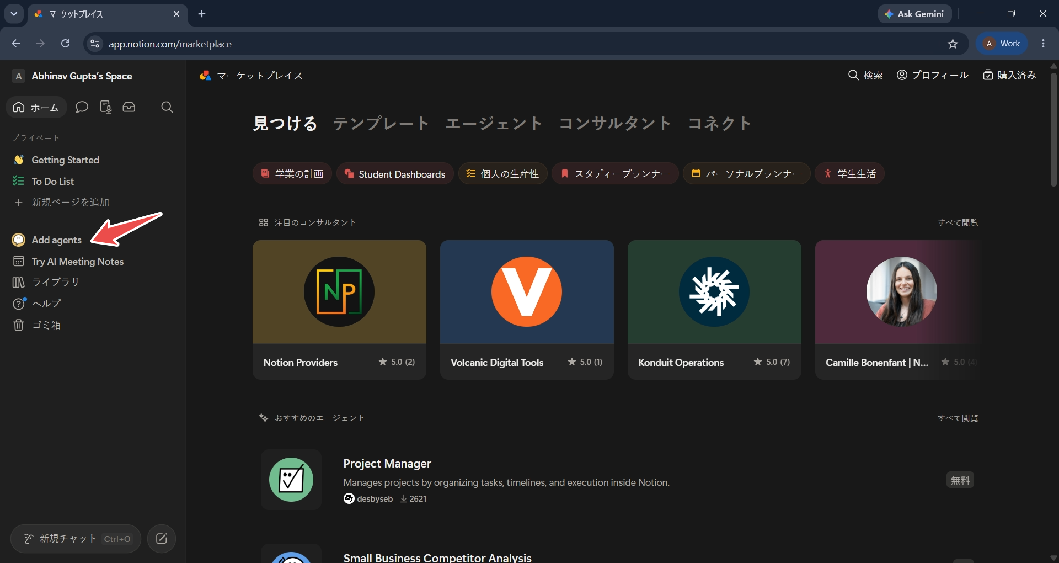Click the compose new page pencil icon
1059x563 pixels.
pos(162,539)
